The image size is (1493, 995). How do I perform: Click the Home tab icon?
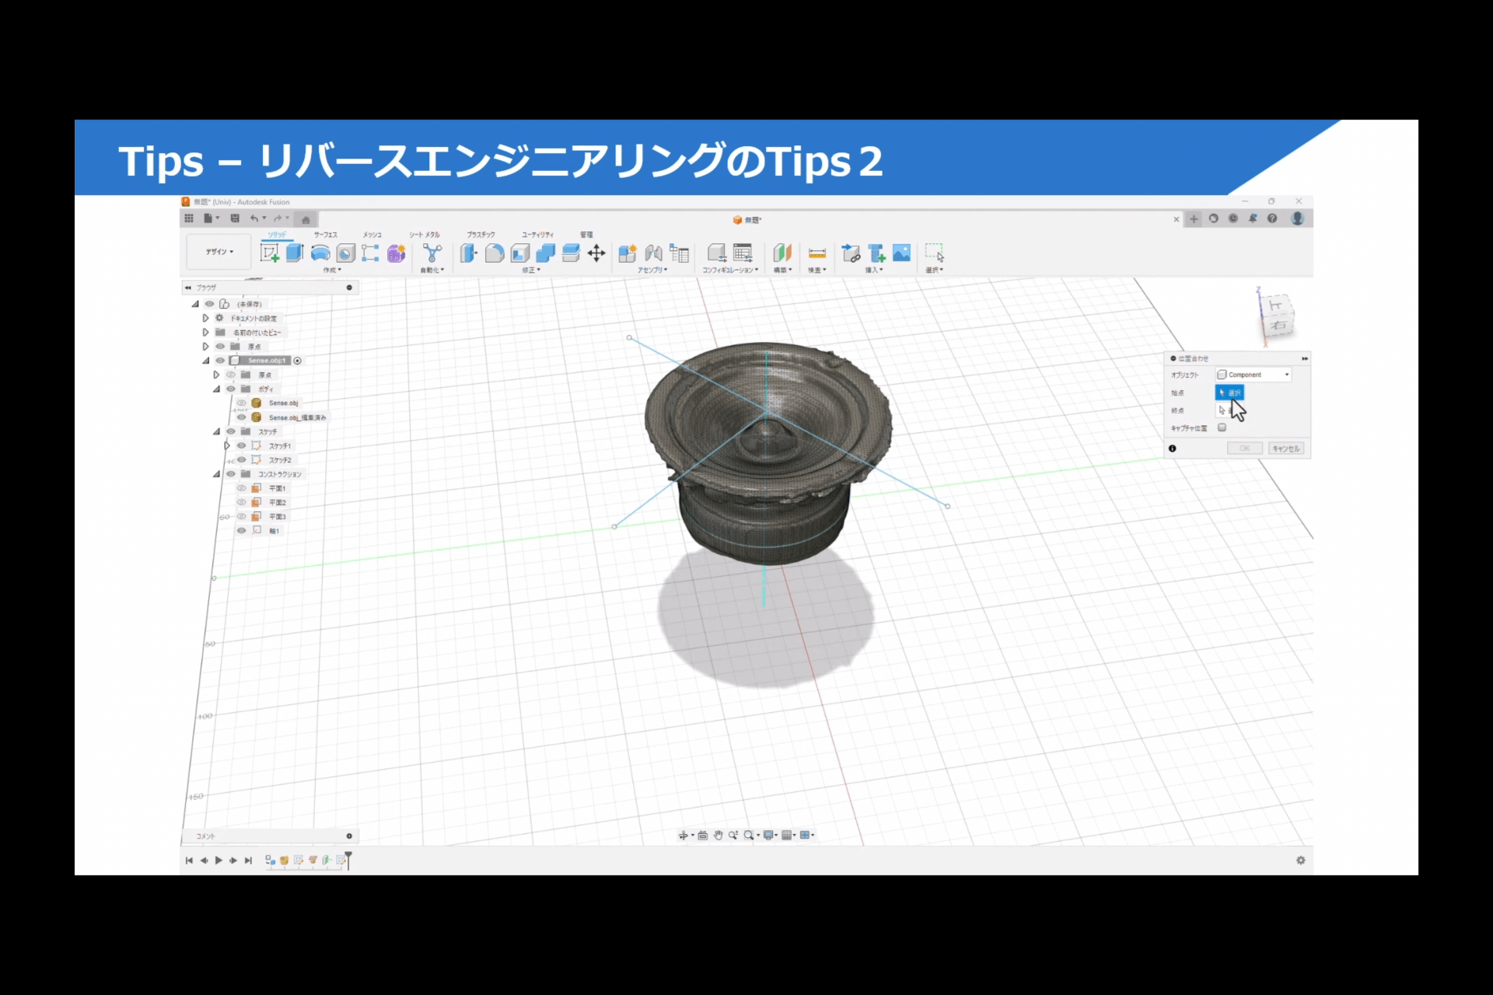(x=306, y=219)
